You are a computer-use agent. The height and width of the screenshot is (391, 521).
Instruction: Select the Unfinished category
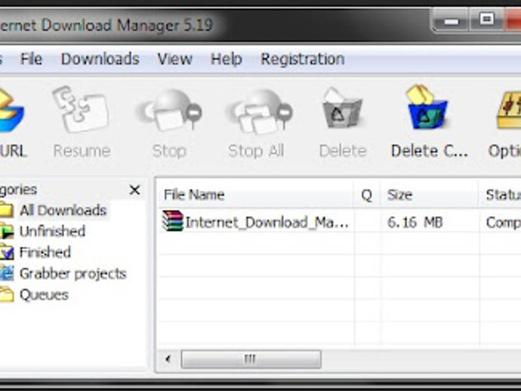(x=52, y=231)
